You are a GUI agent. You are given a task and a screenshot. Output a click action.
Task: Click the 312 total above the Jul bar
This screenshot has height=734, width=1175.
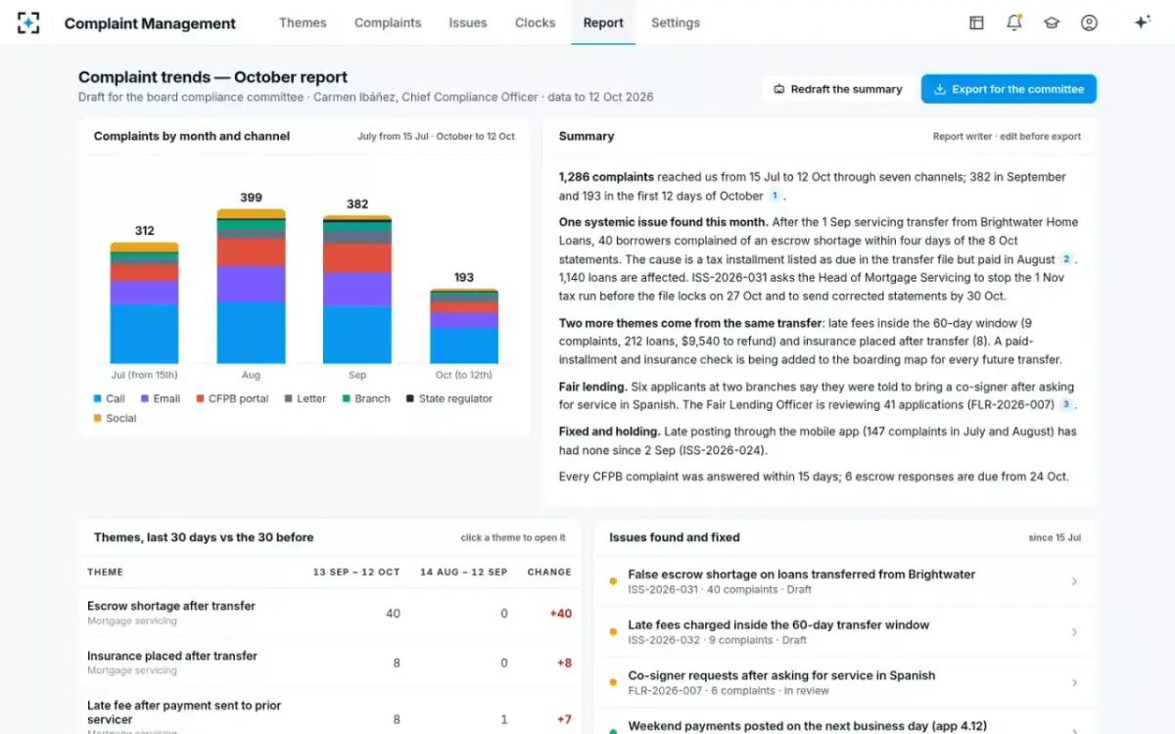[144, 231]
